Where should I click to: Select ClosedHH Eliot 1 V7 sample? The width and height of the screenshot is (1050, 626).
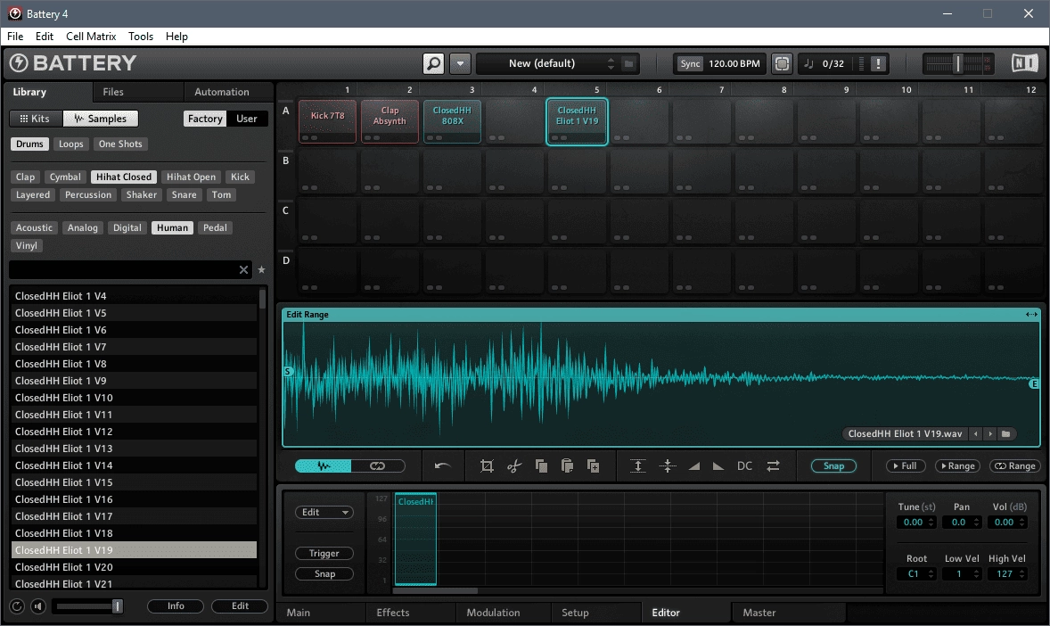click(x=134, y=347)
